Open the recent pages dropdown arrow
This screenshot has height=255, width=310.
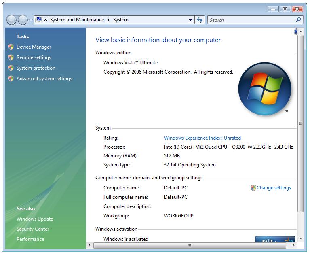[x=31, y=20]
